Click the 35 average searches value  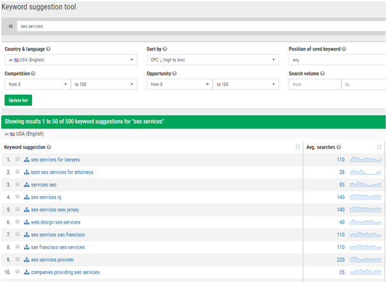pyautogui.click(x=342, y=272)
